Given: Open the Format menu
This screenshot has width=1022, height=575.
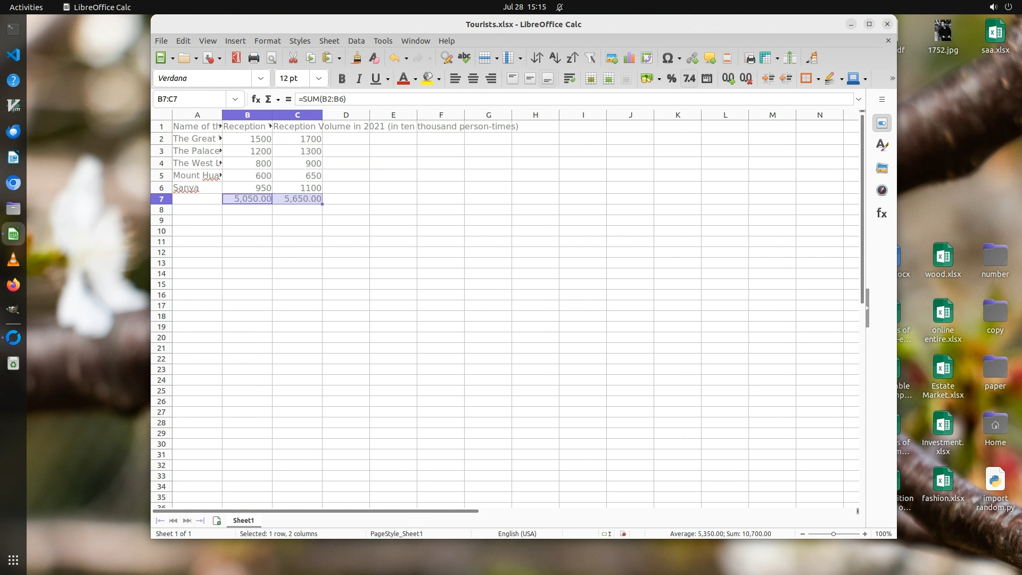Looking at the screenshot, I should 267,41.
